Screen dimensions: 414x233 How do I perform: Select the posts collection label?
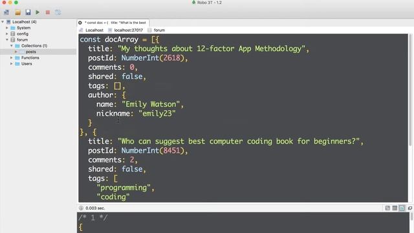point(31,52)
